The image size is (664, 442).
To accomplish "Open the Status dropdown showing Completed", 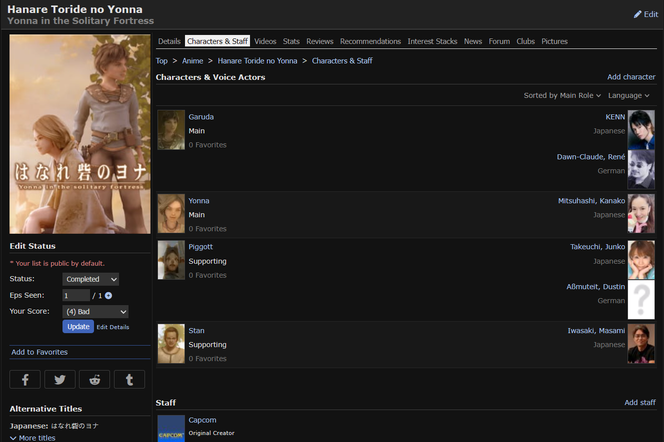I will (x=90, y=279).
